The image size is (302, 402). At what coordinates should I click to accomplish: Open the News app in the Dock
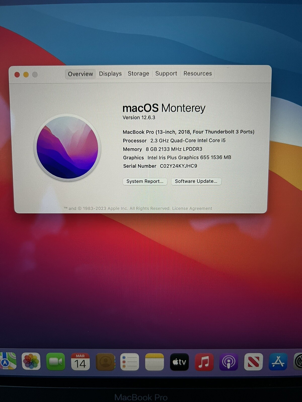coord(253,361)
